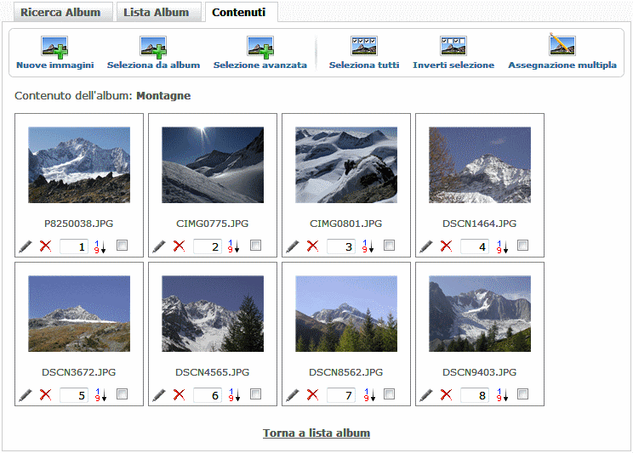This screenshot has width=633, height=453.
Task: Delete DSCN9403.JPG with red X
Action: tap(446, 395)
